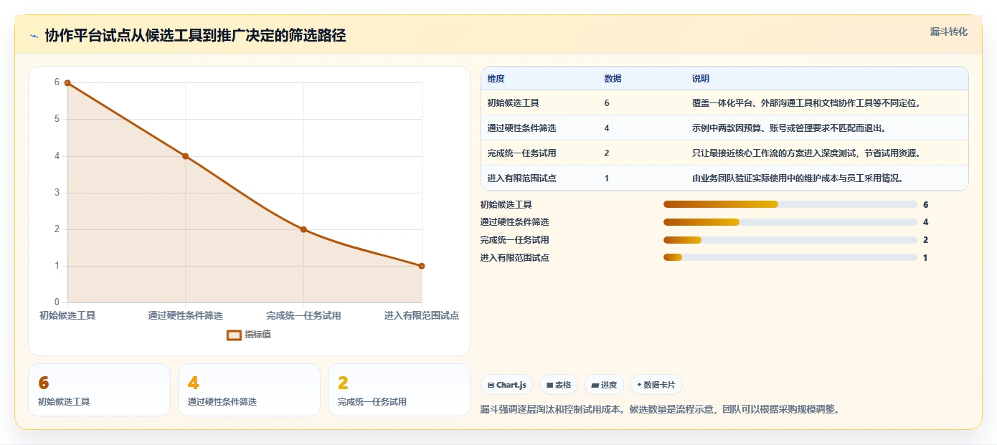The height and width of the screenshot is (445, 997).
Task: Select the 完成统一任务试用 table row
Action: (x=724, y=153)
